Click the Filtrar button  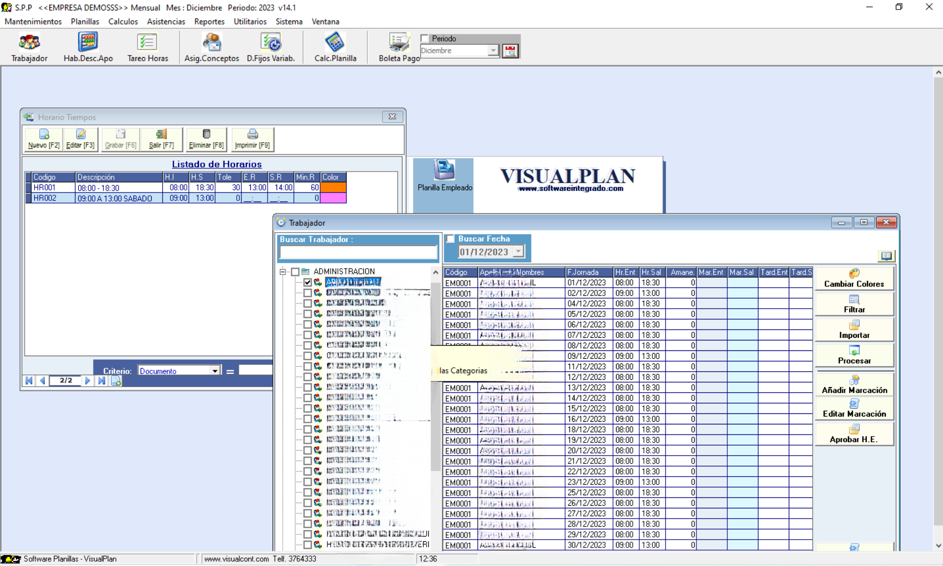854,304
